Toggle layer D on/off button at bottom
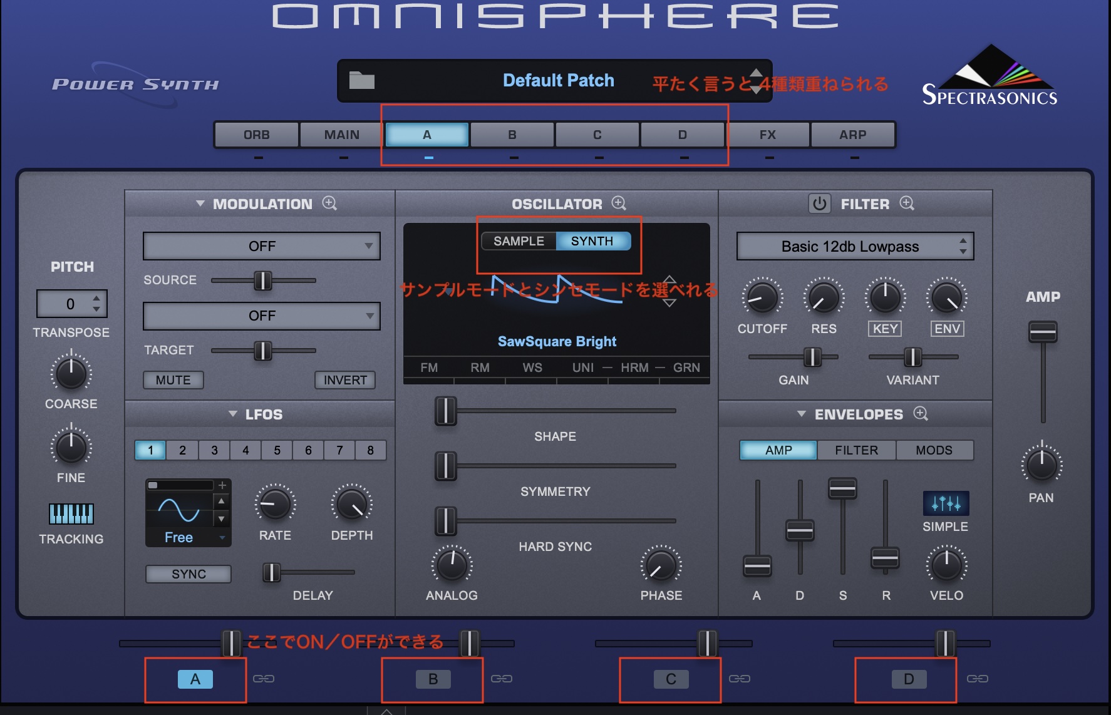 (x=909, y=679)
